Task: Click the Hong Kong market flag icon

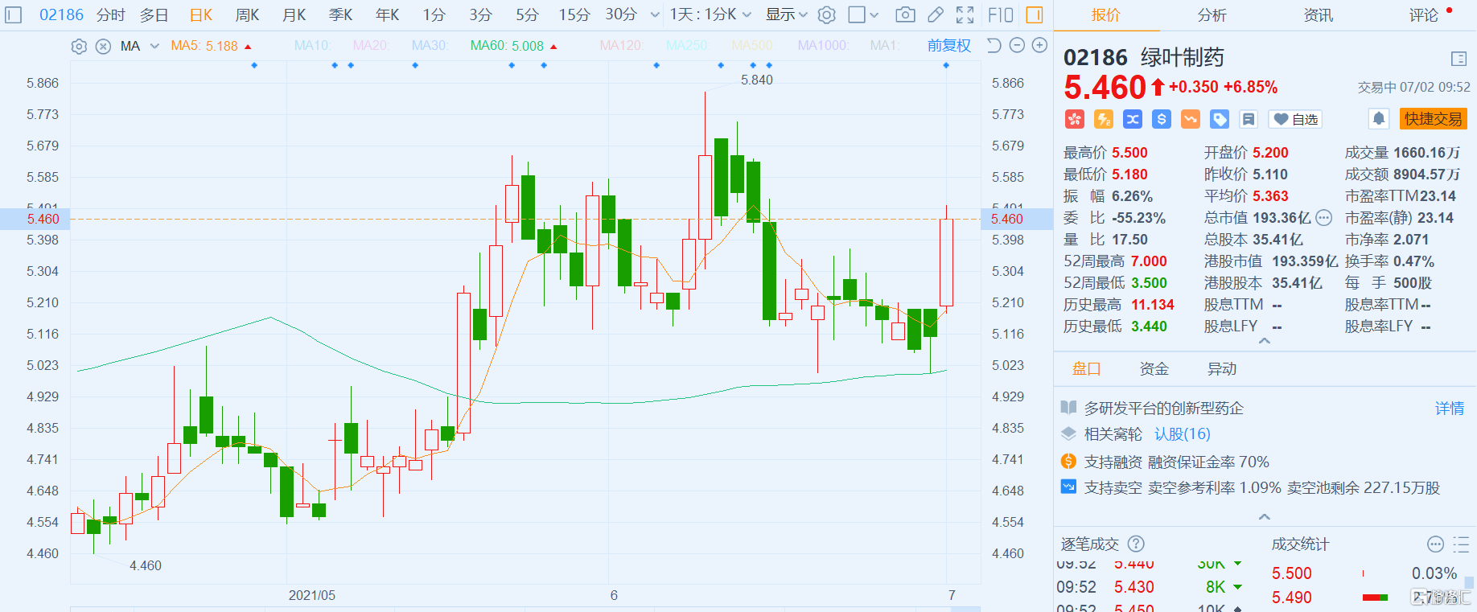Action: tap(1075, 119)
